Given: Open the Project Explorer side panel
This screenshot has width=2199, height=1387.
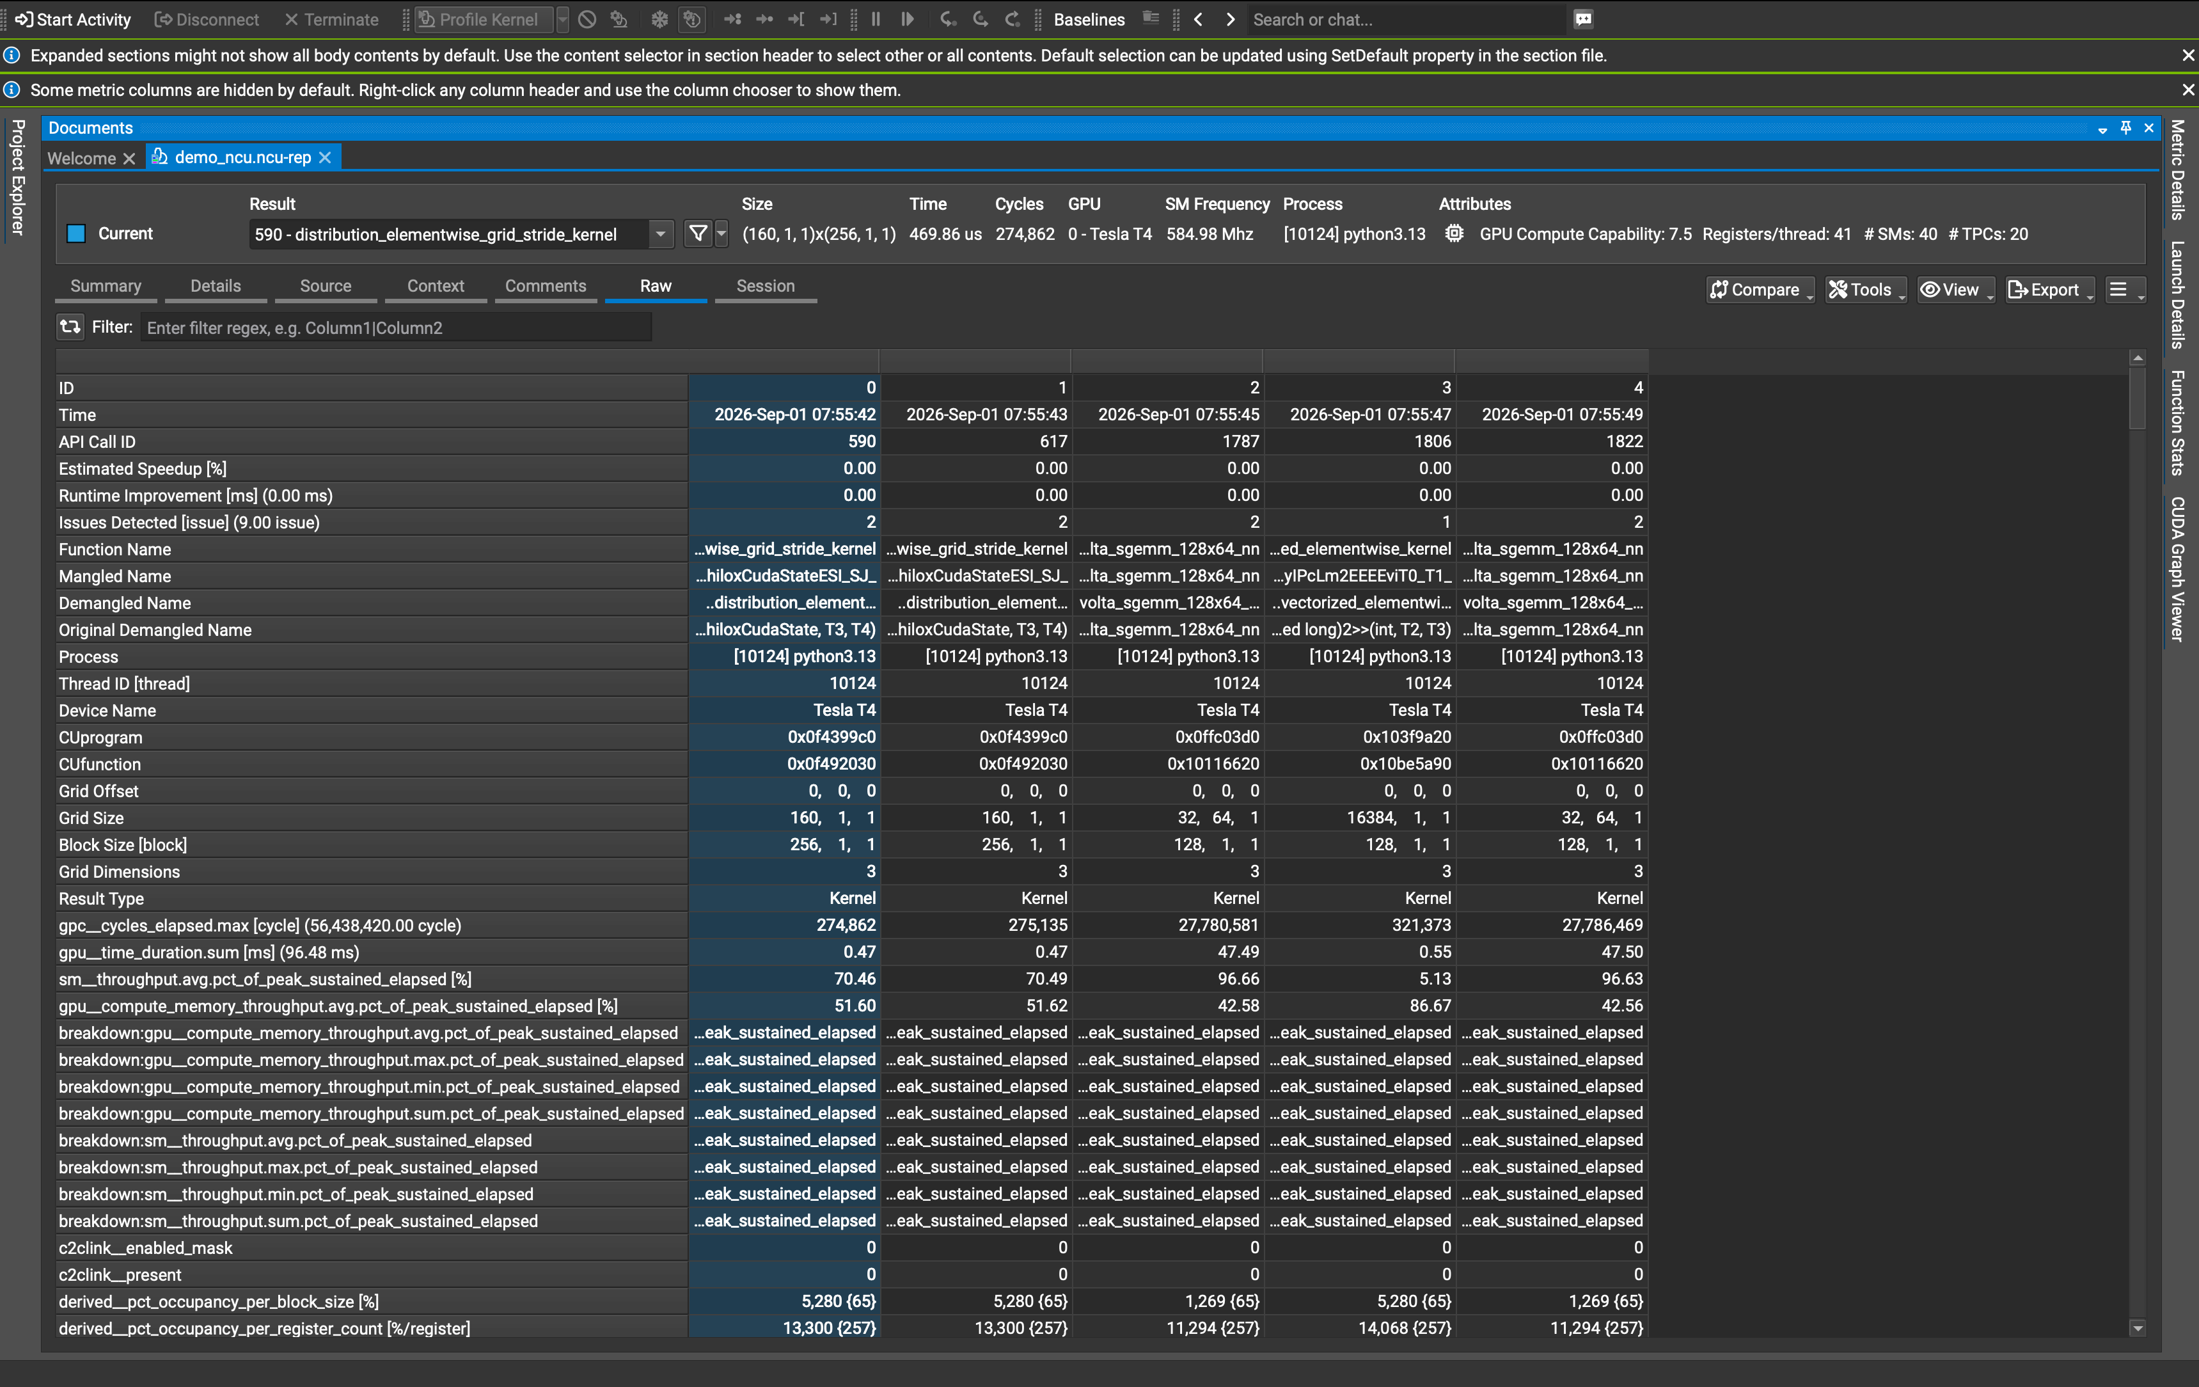Looking at the screenshot, I should point(17,177).
